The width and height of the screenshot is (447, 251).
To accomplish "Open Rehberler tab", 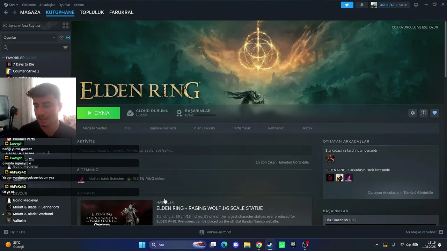I will (276, 128).
